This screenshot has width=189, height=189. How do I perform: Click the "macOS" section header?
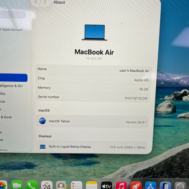click(44, 110)
